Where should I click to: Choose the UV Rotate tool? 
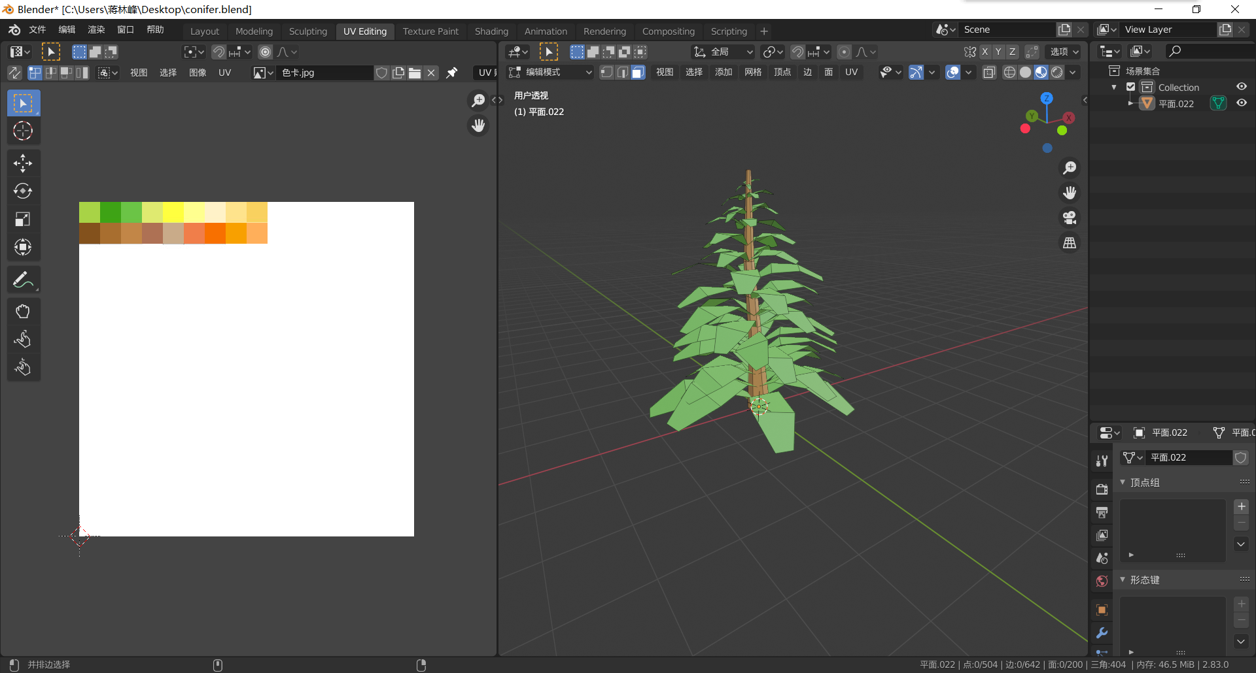24,191
